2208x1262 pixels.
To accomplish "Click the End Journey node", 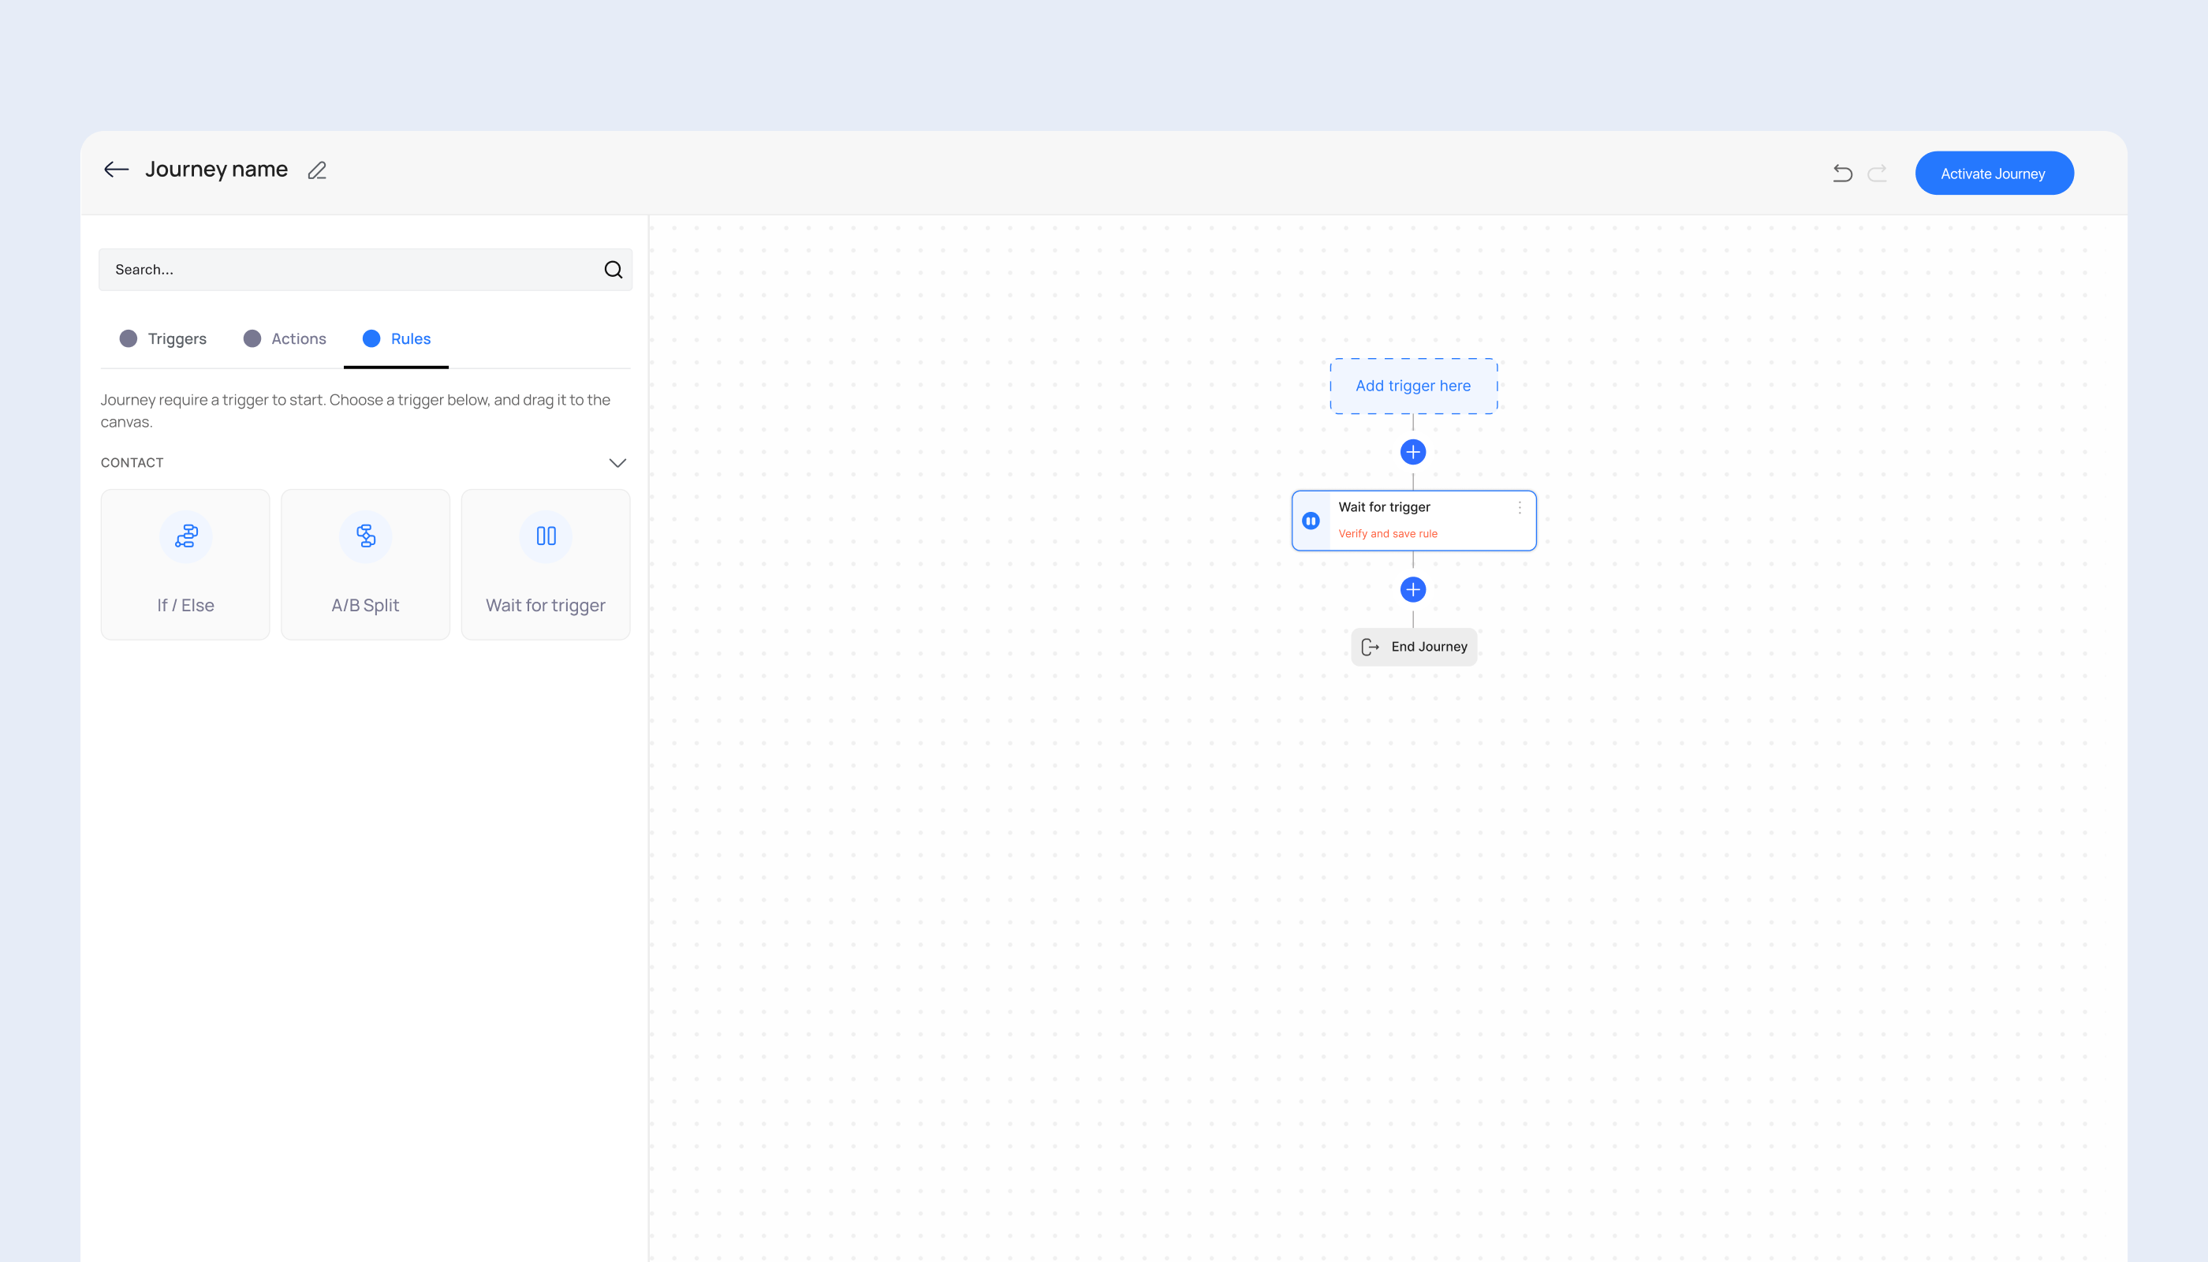I will [x=1413, y=647].
